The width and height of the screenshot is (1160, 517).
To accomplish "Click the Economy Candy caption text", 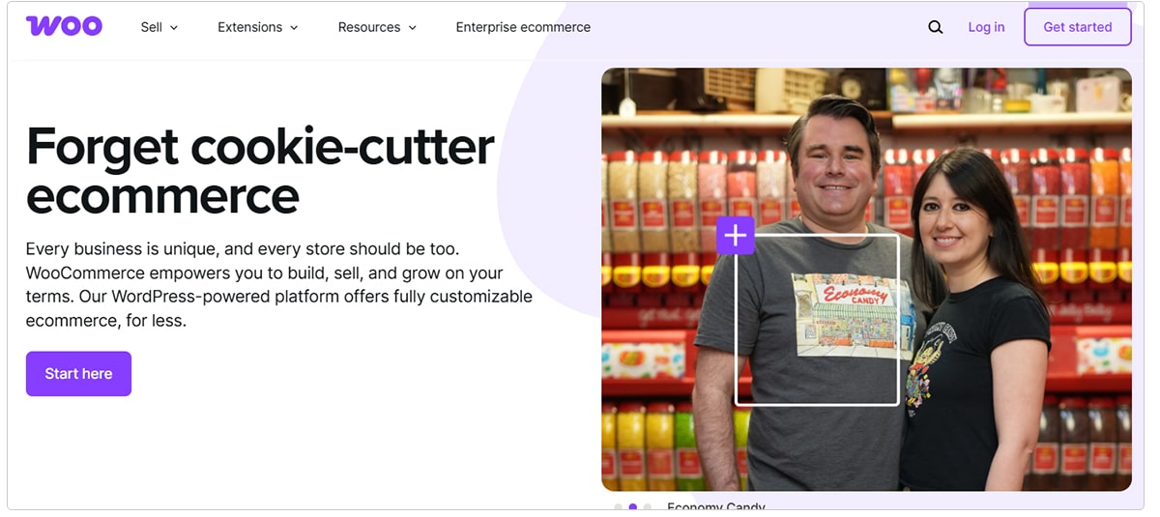I will click(716, 508).
